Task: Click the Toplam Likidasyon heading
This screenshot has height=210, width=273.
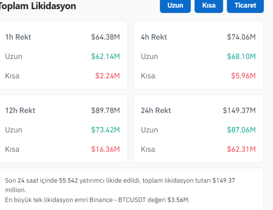Action: [38, 6]
